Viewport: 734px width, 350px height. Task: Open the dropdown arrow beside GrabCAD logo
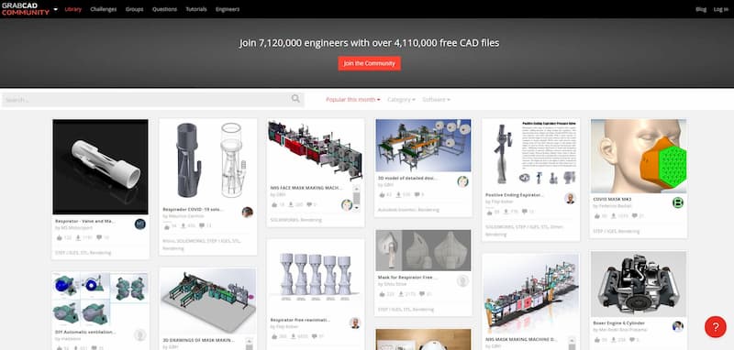(56, 9)
